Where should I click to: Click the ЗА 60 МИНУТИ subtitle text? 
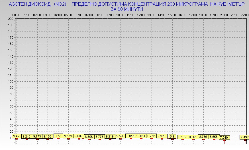[127, 9]
